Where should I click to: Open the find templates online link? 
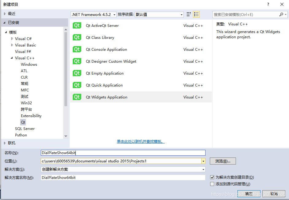coord(141,141)
